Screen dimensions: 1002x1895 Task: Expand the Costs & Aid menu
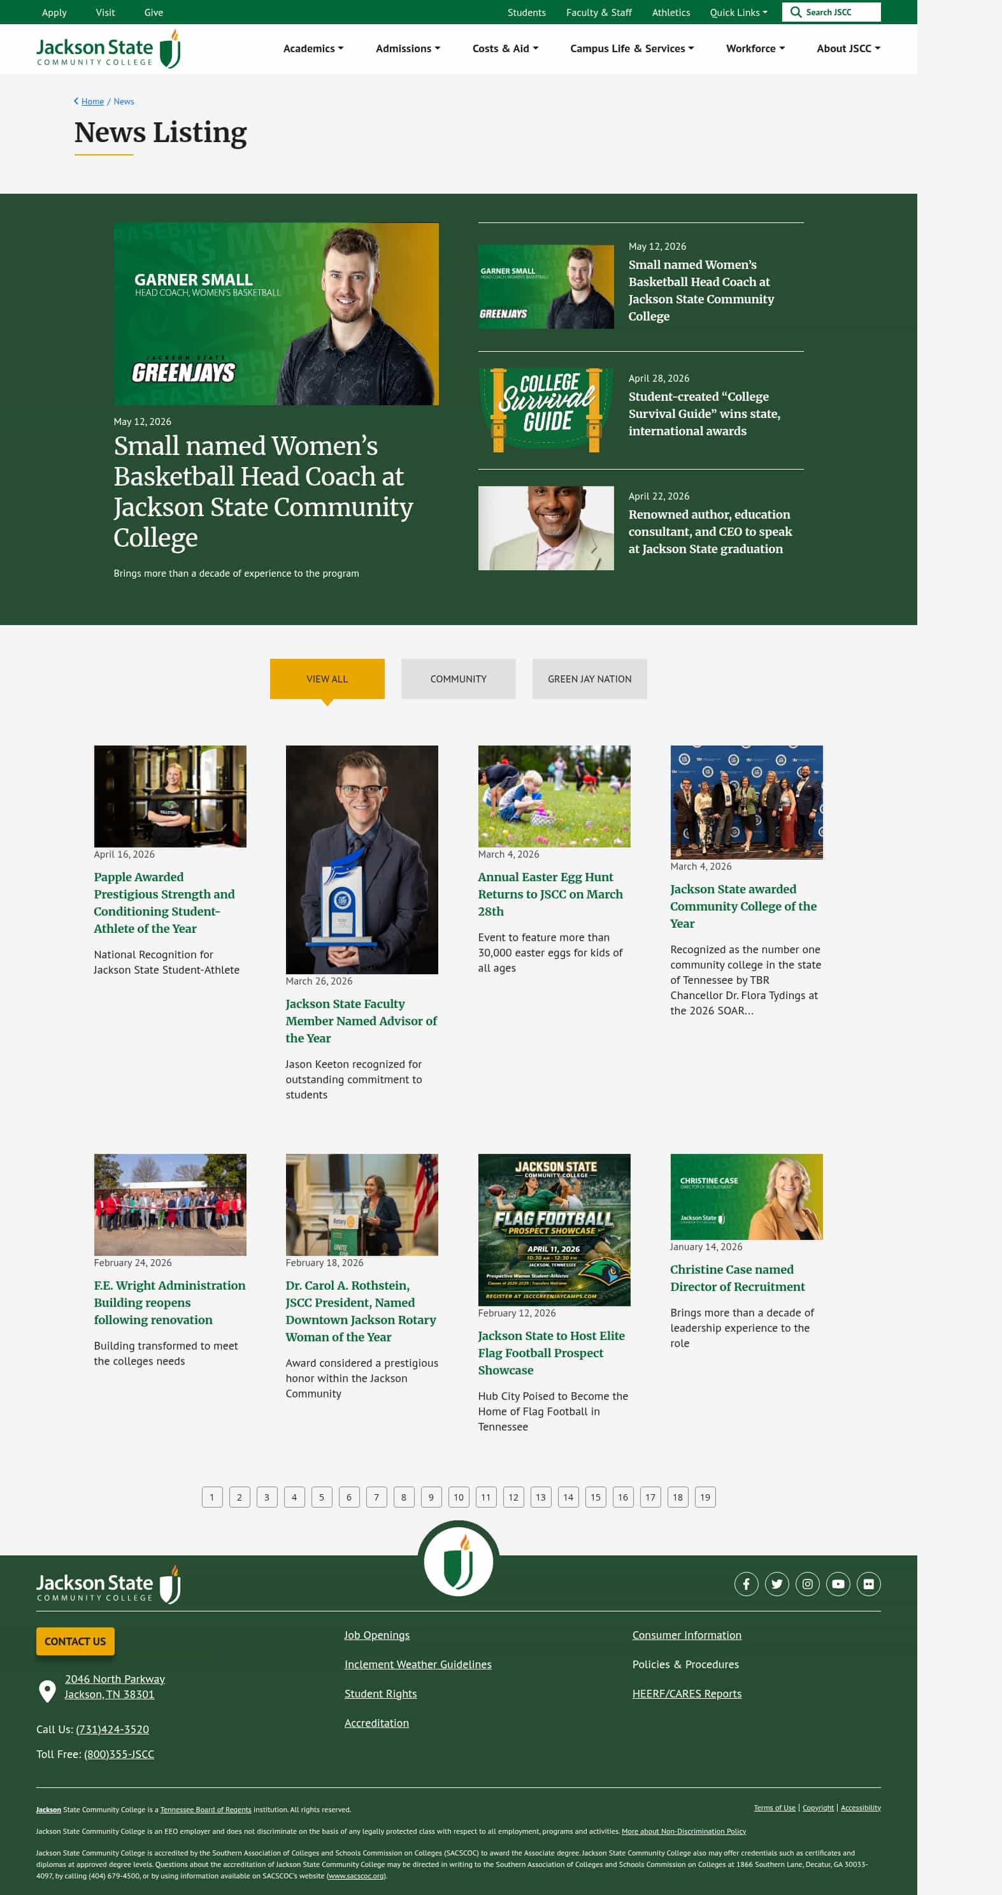[x=505, y=48]
